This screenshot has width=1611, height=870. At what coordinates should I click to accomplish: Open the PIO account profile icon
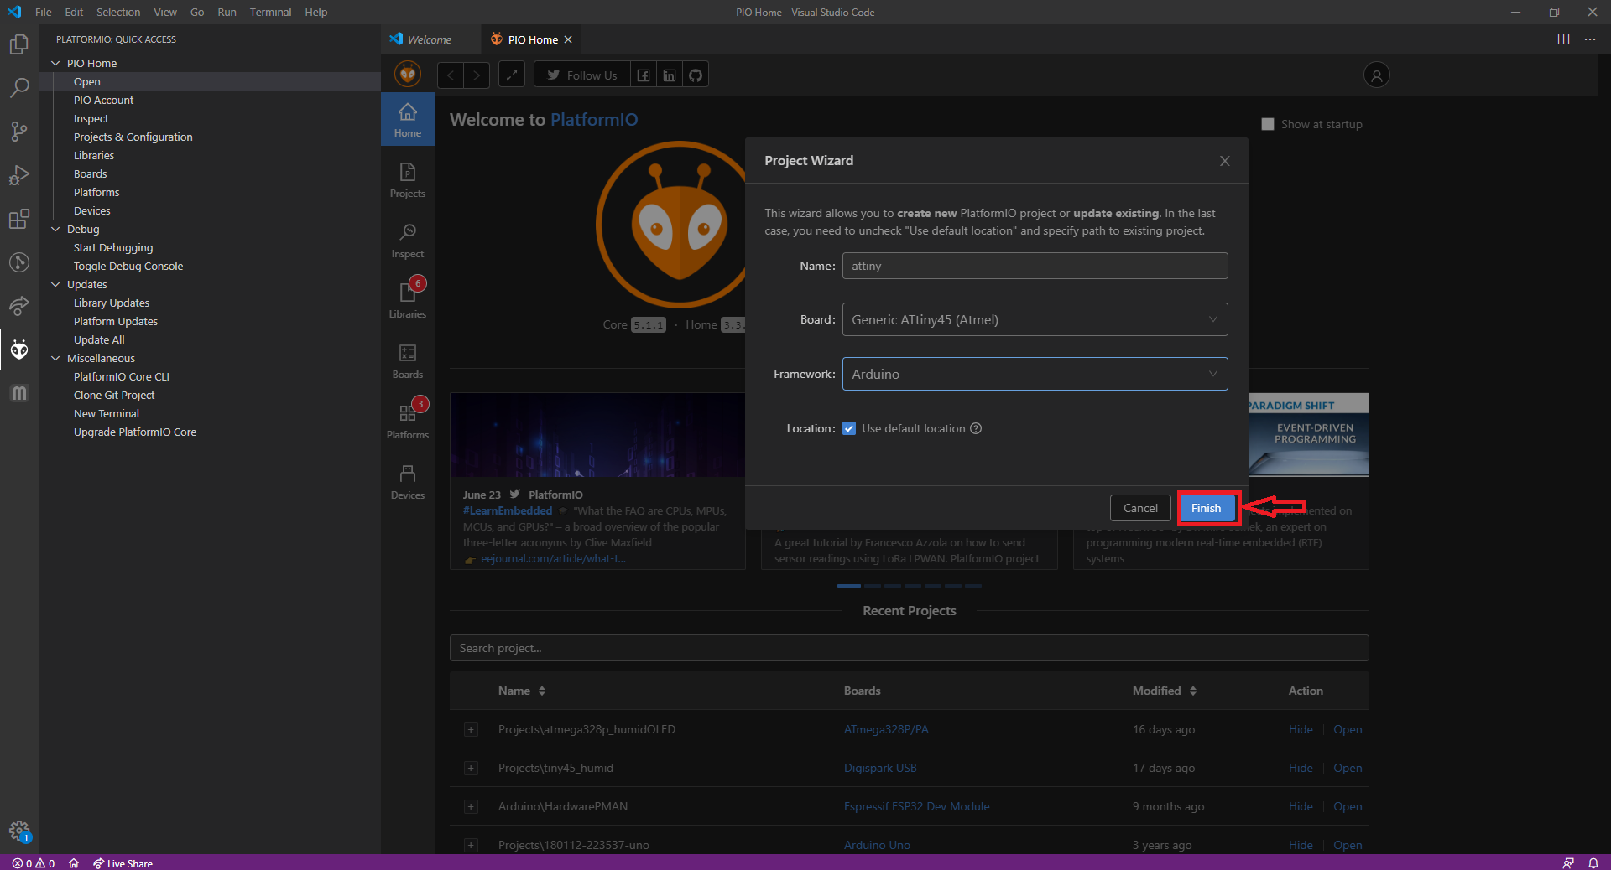point(1376,75)
